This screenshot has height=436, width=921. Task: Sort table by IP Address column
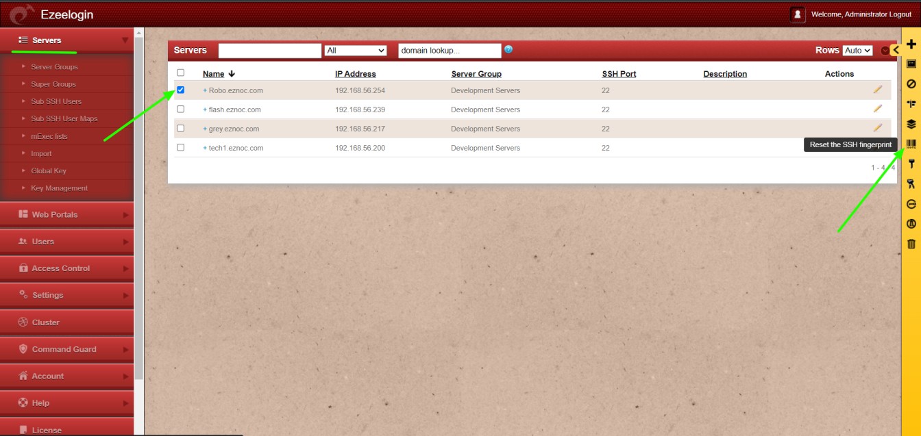pos(356,74)
